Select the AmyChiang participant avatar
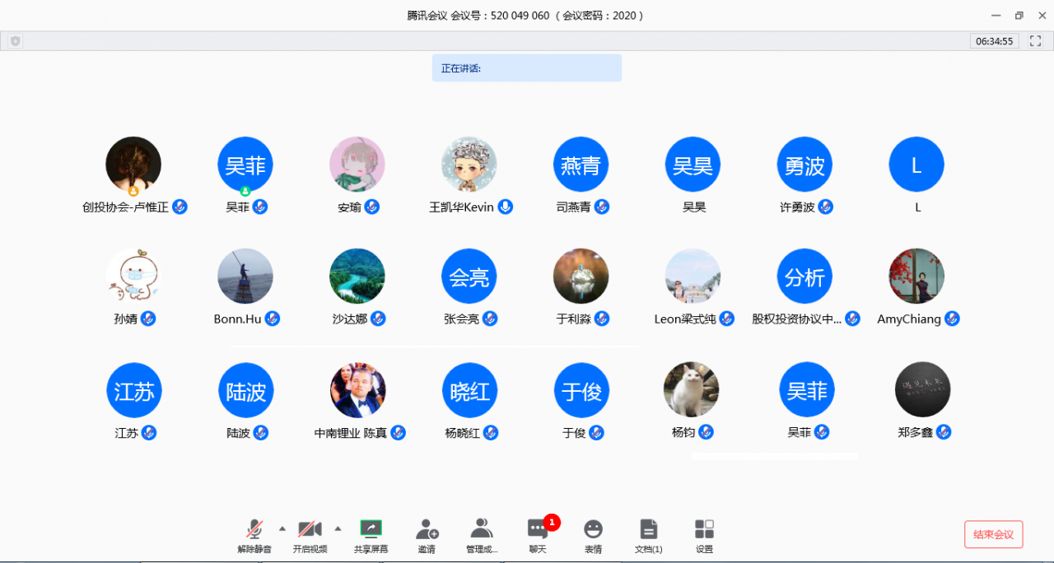 (x=916, y=277)
